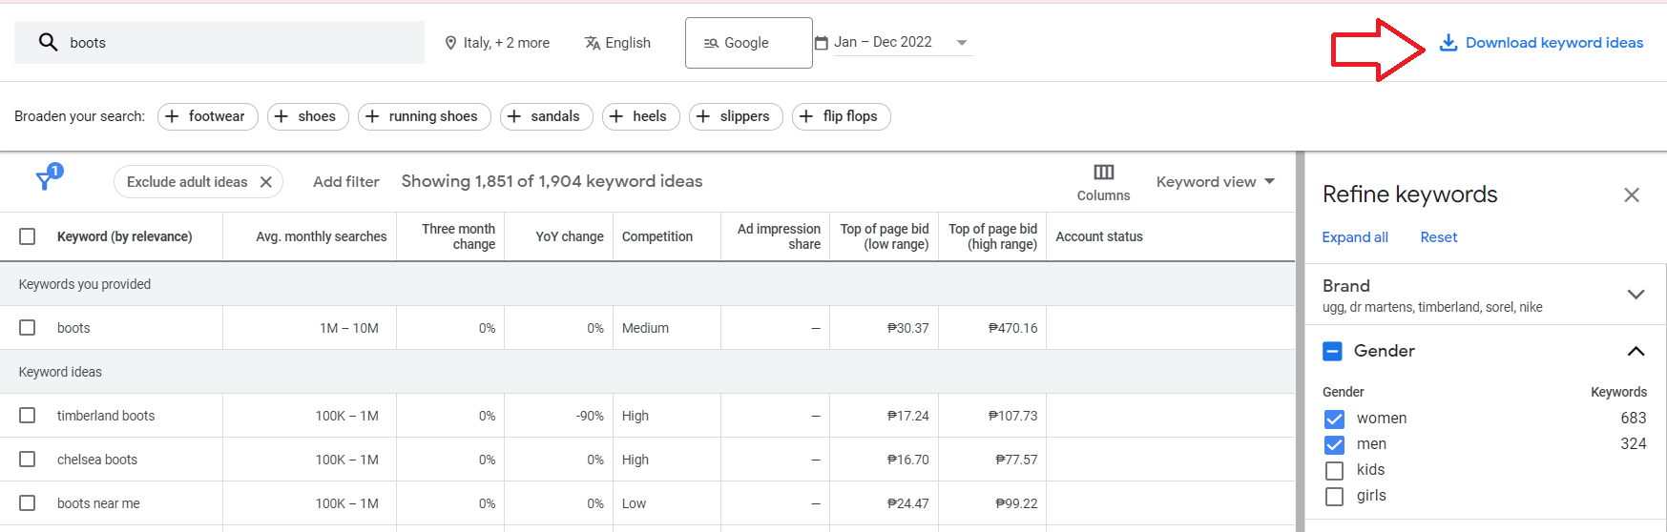Click the ₱470.16 high range bid
The height and width of the screenshot is (532, 1667).
pyautogui.click(x=1012, y=328)
